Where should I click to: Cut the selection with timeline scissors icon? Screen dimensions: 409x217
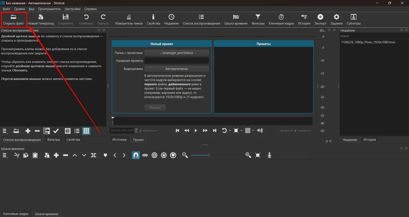pos(17,155)
